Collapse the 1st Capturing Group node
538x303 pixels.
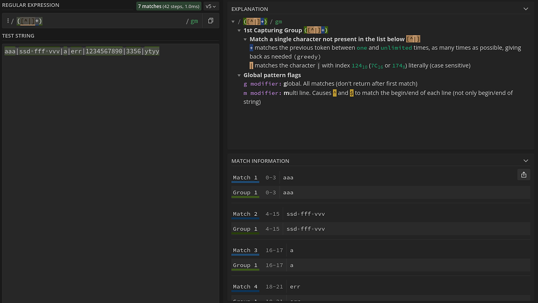point(239,30)
